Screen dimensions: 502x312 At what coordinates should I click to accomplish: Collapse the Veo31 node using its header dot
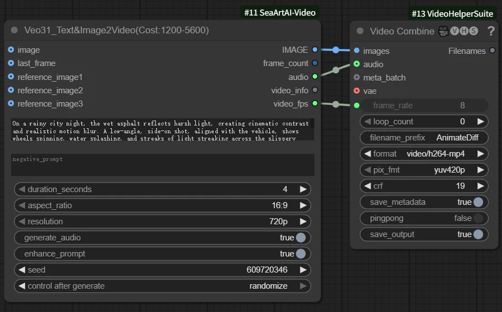[x=14, y=30]
